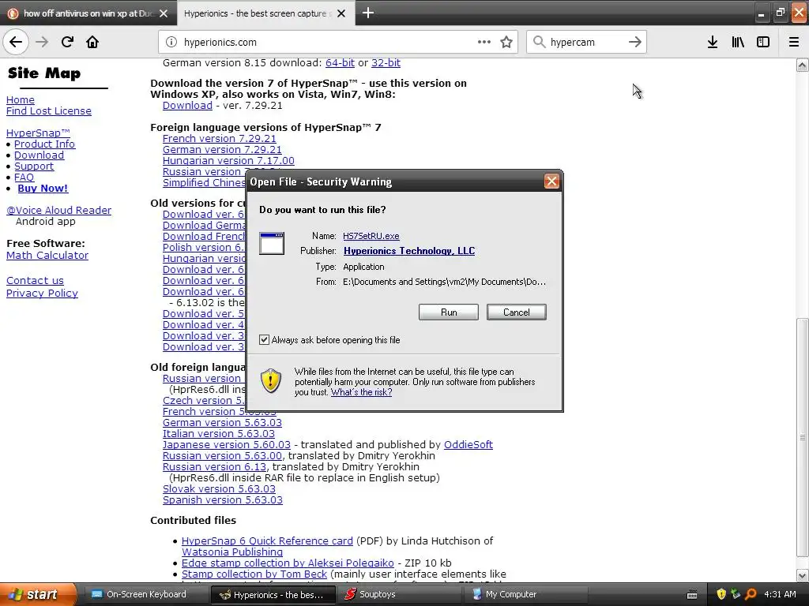The image size is (809, 606).
Task: Download the 32-bit German version 8.15
Action: pos(386,63)
